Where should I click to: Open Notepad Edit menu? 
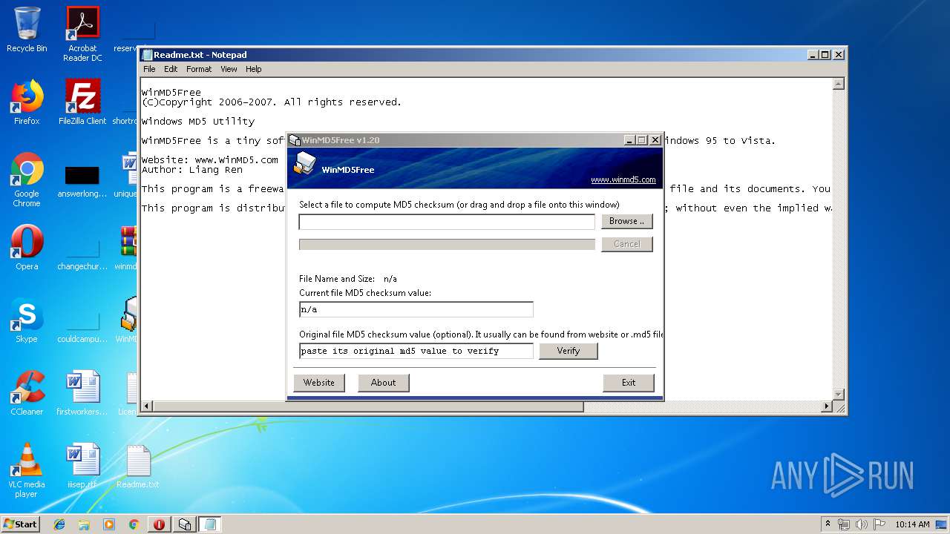click(x=171, y=69)
